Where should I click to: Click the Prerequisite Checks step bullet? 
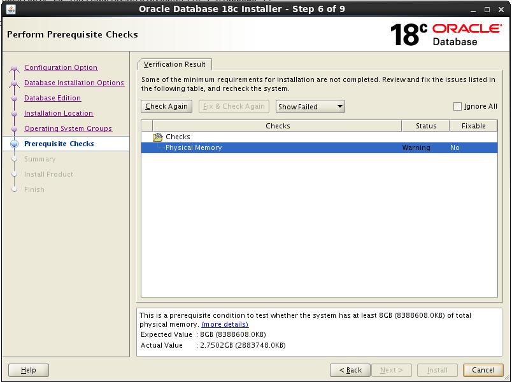coord(14,144)
